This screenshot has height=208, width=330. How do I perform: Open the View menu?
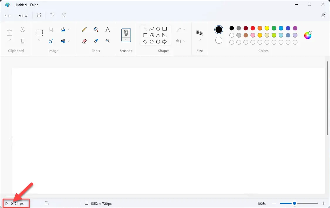point(23,16)
